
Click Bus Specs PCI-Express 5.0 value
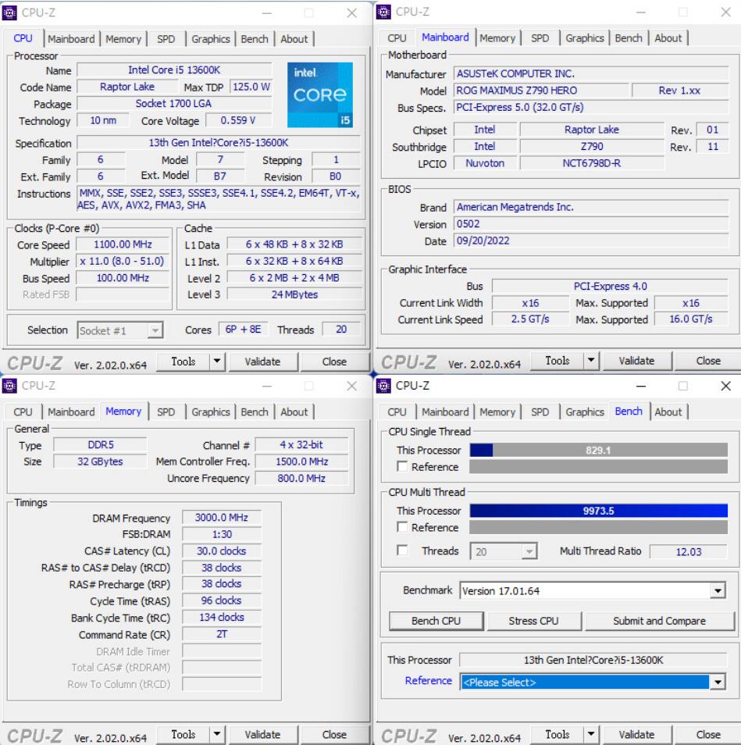(x=591, y=108)
